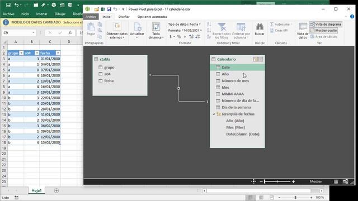Click the Crear KPI icon
The height and width of the screenshot is (201, 358).
click(272, 30)
